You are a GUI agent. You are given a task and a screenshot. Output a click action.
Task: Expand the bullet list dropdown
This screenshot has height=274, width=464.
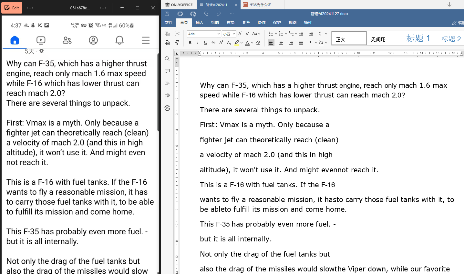tap(276, 34)
